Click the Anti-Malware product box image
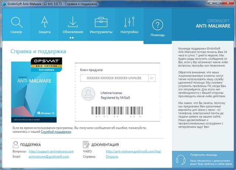 click(x=34, y=92)
